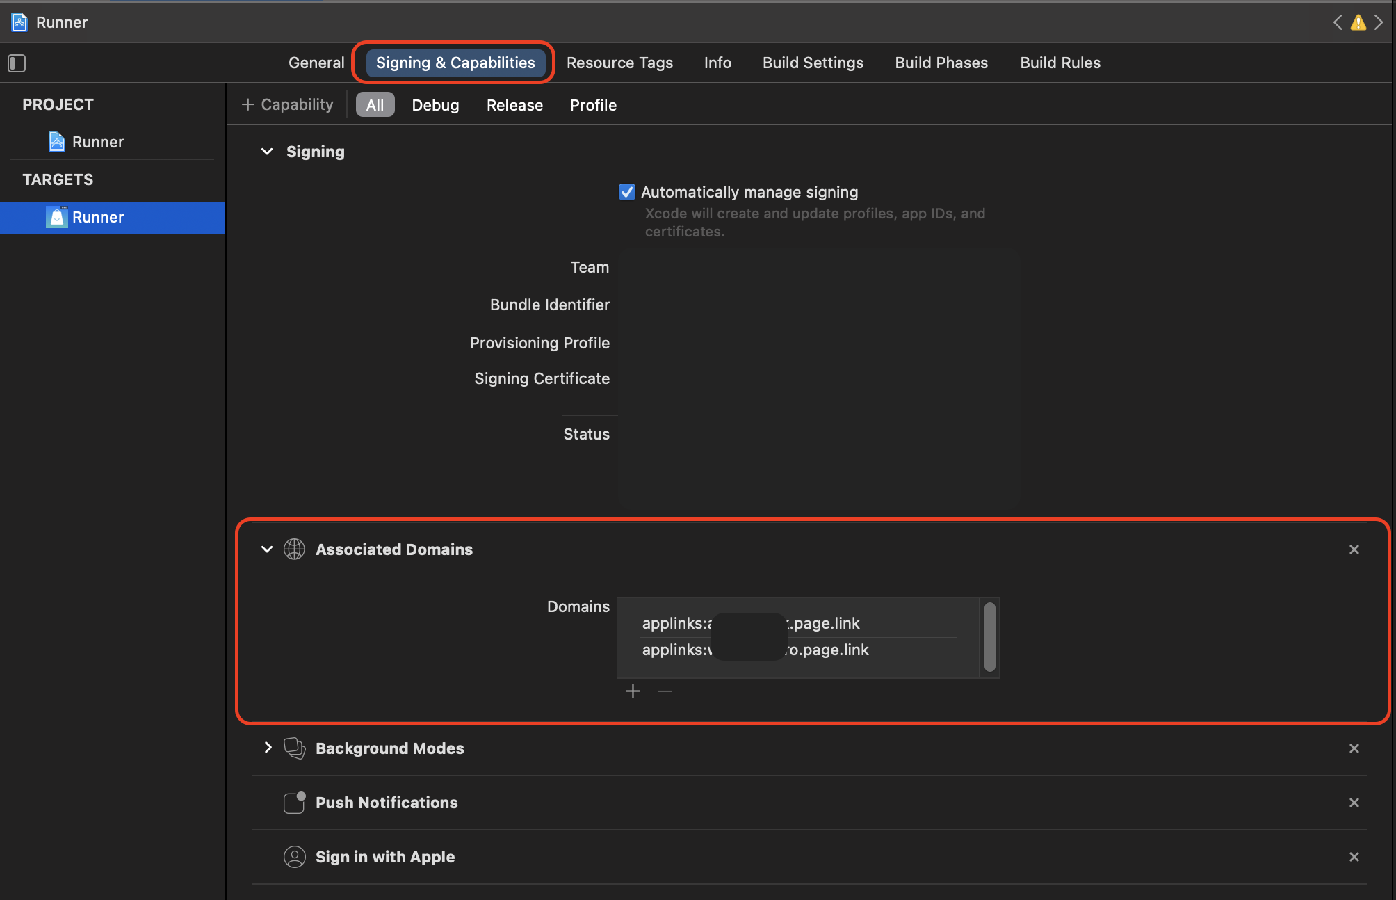The image size is (1396, 900).
Task: Remove the Push Notifications capability
Action: click(x=1354, y=803)
